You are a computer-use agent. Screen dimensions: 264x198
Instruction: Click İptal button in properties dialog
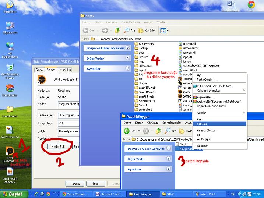tap(96, 184)
